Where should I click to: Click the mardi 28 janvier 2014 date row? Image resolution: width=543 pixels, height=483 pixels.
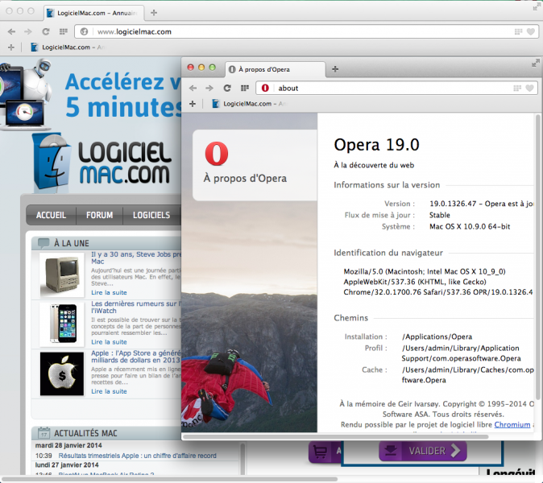(x=68, y=445)
